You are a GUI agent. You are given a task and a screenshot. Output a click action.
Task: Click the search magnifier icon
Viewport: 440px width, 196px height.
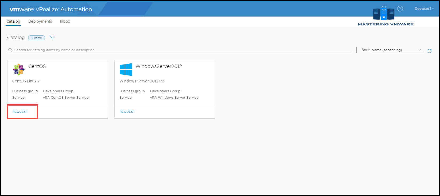[10, 50]
